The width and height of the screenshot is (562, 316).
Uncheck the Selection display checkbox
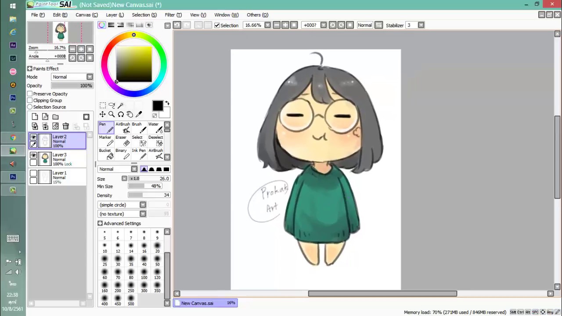coord(217,25)
